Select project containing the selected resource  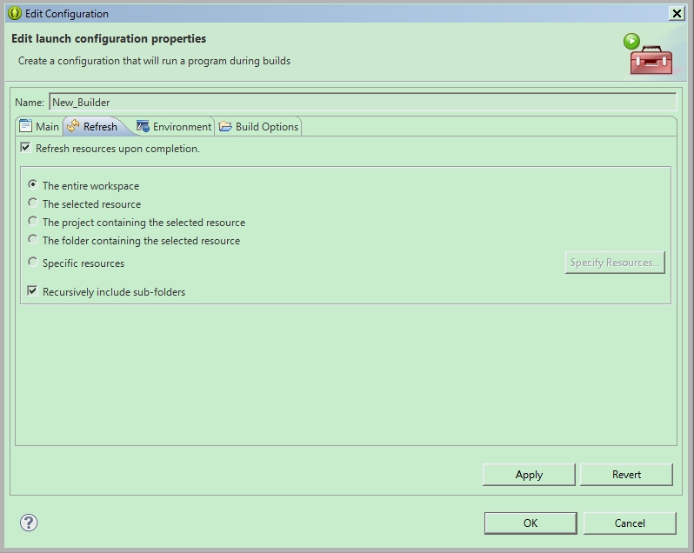(33, 221)
